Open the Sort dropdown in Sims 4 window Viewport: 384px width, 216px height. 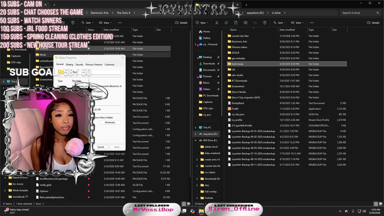coord(87,23)
